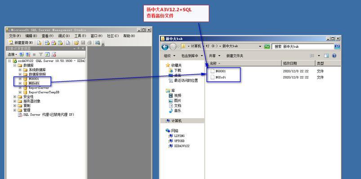Click the green refresh button beside address bar
The width and height of the screenshot is (361, 179).
tap(267, 46)
